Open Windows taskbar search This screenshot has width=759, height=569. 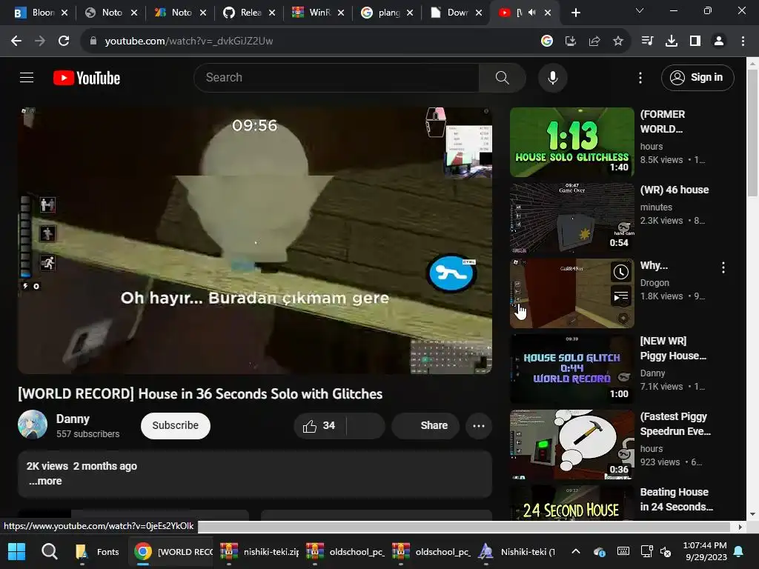point(49,551)
